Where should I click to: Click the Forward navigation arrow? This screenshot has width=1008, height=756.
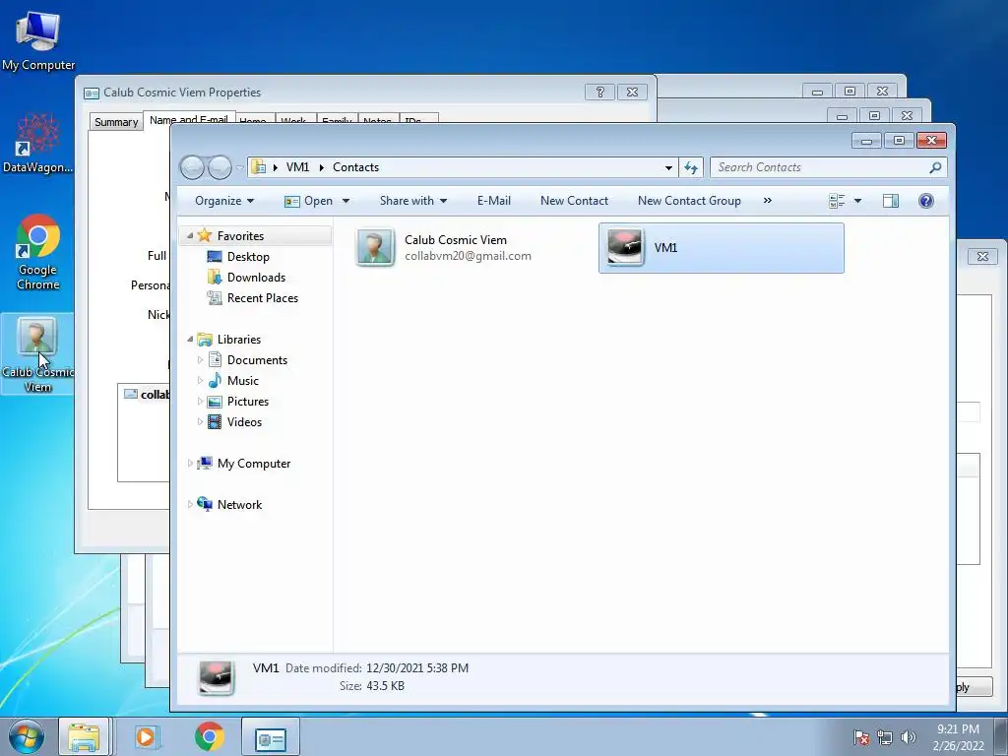click(220, 167)
